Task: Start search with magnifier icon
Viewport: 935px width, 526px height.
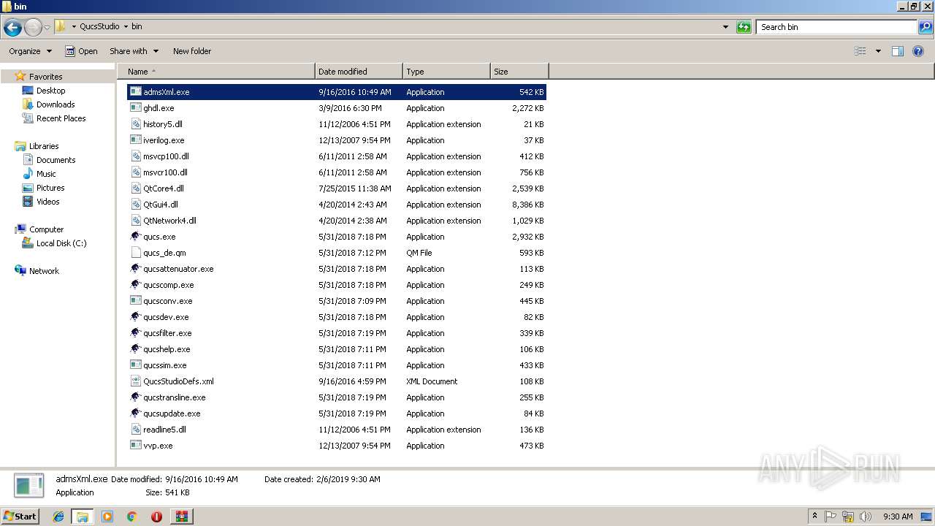Action: point(926,27)
